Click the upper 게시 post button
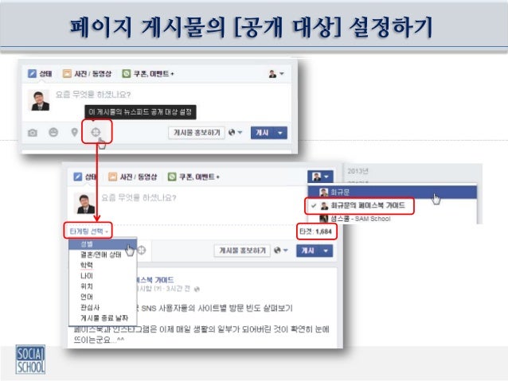508x381 pixels. tap(263, 133)
